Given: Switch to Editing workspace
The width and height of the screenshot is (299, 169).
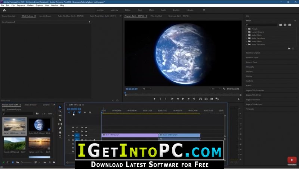Looking at the screenshot, I should tap(127, 10).
